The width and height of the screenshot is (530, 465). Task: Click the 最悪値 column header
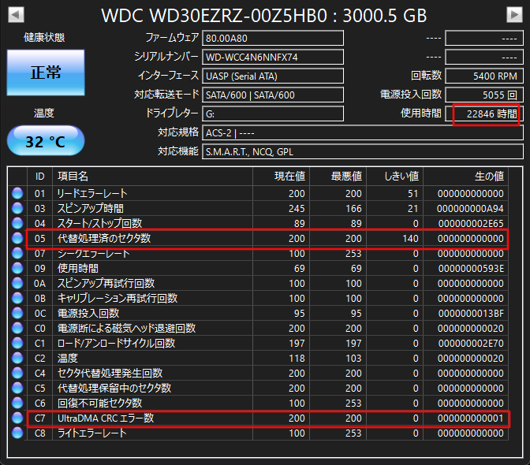click(338, 176)
